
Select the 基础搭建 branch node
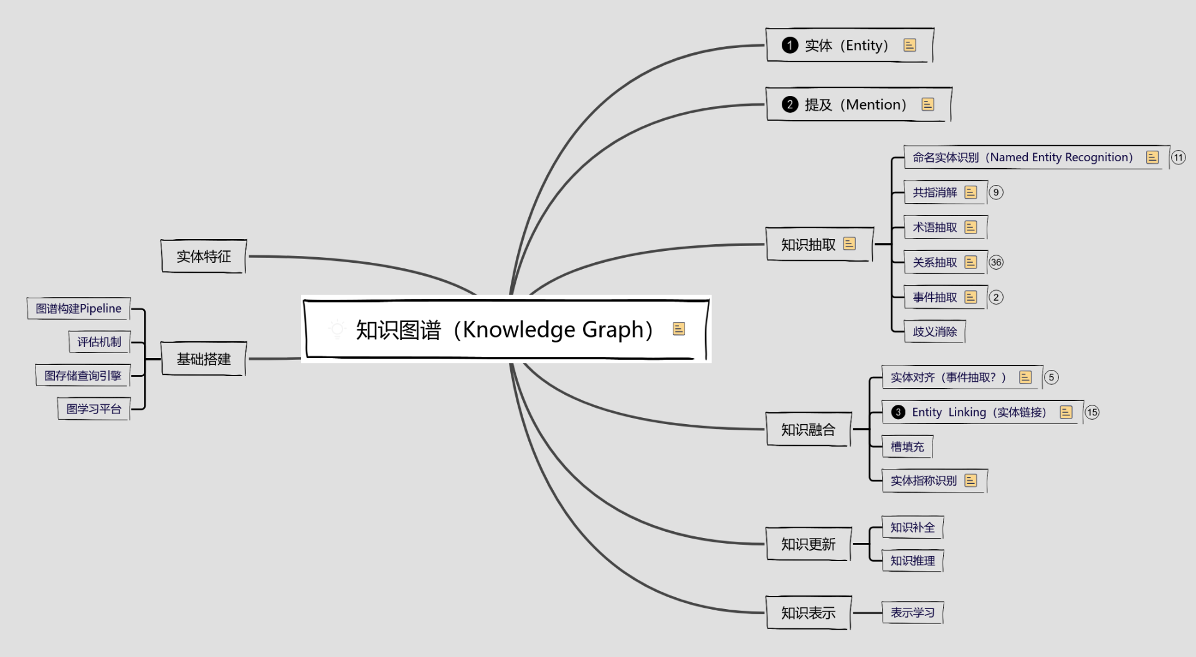tap(204, 359)
